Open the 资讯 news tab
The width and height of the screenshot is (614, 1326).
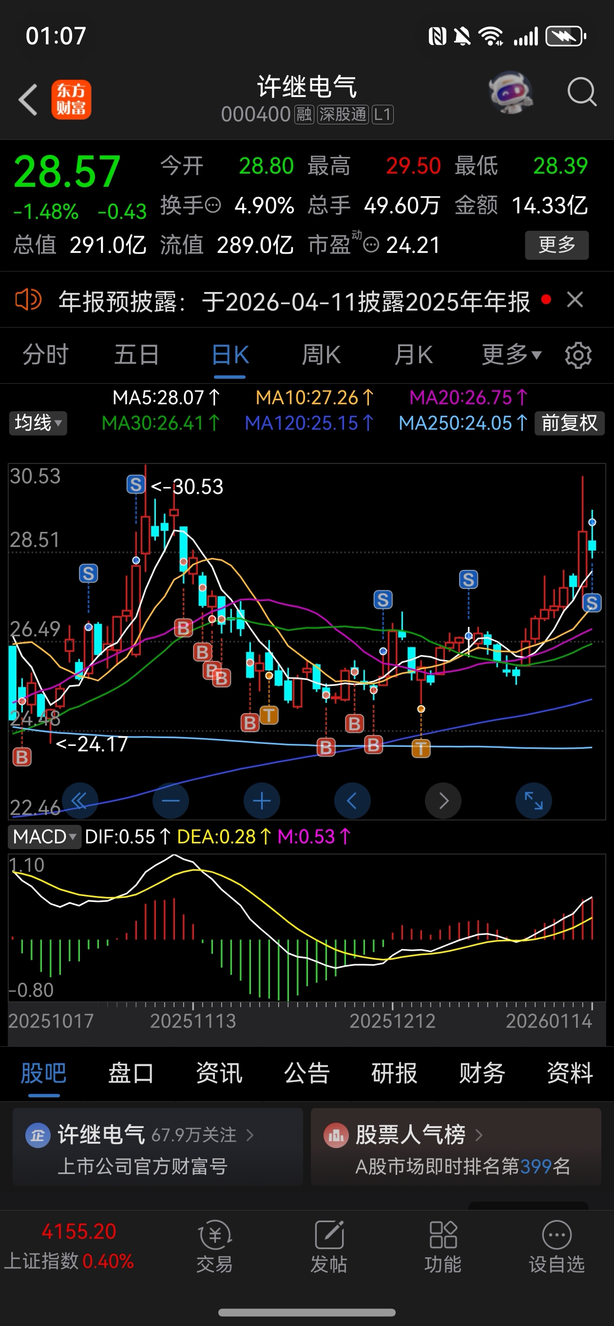(x=219, y=1074)
